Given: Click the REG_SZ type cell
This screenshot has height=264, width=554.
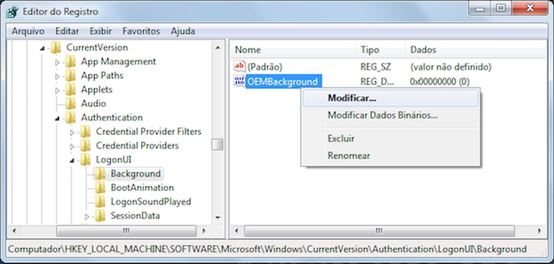Looking at the screenshot, I should pyautogui.click(x=376, y=67).
